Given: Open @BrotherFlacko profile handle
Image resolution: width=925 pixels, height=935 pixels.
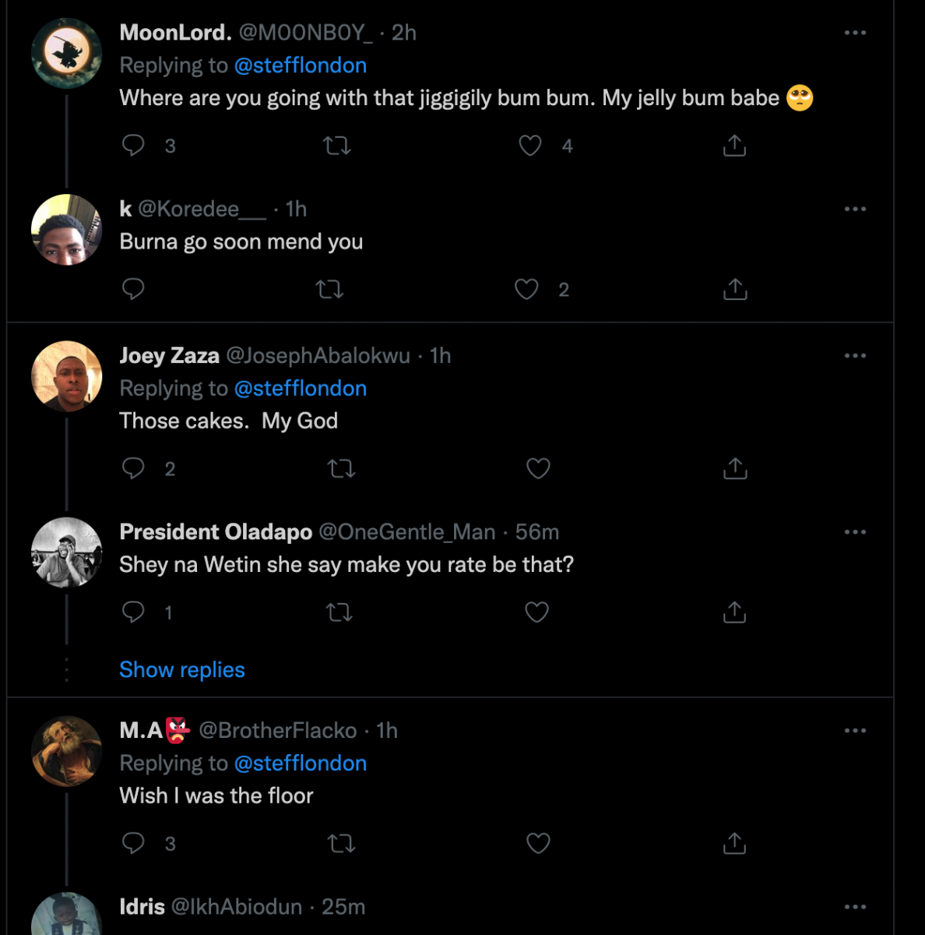Looking at the screenshot, I should coord(278,731).
